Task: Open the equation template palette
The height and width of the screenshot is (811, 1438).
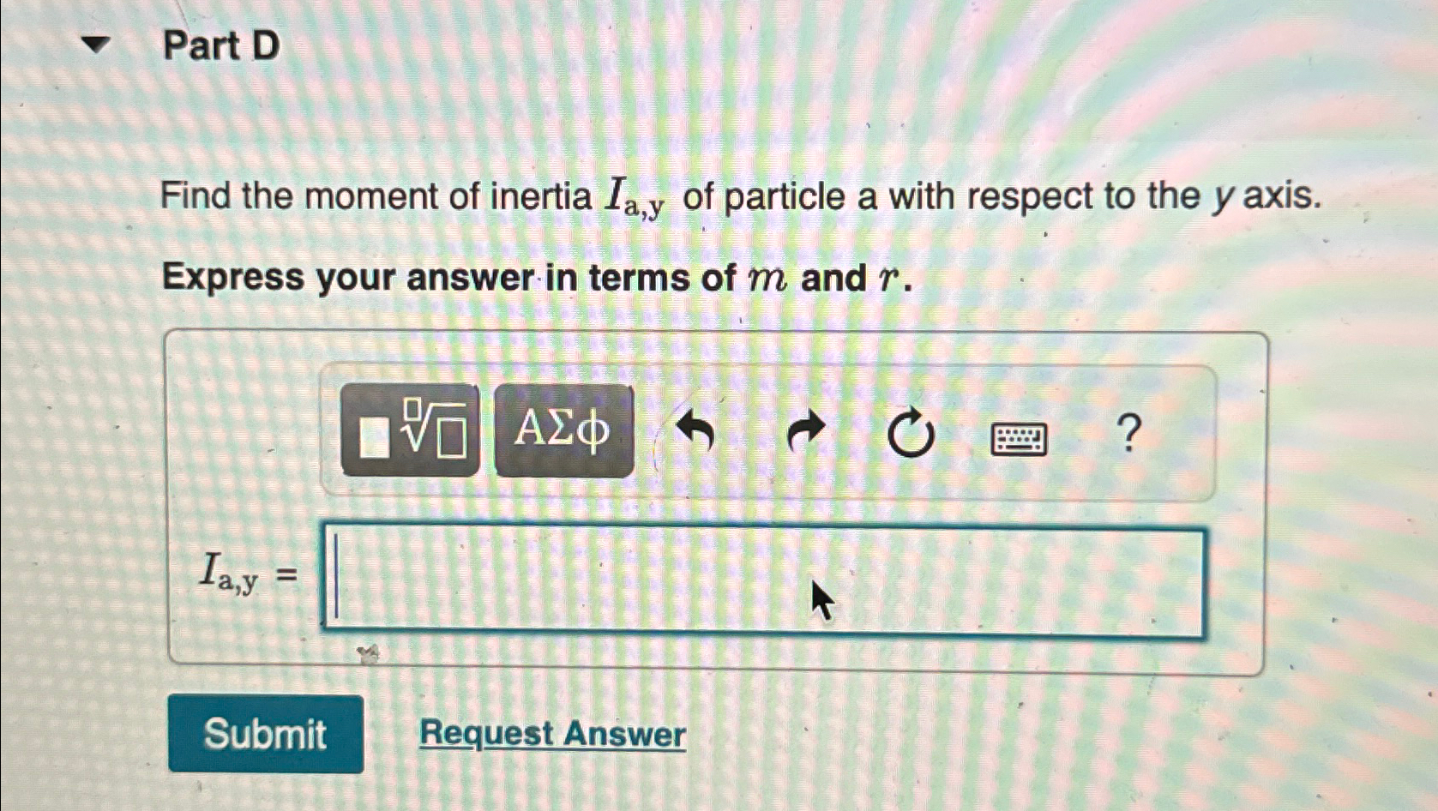Action: tap(410, 433)
